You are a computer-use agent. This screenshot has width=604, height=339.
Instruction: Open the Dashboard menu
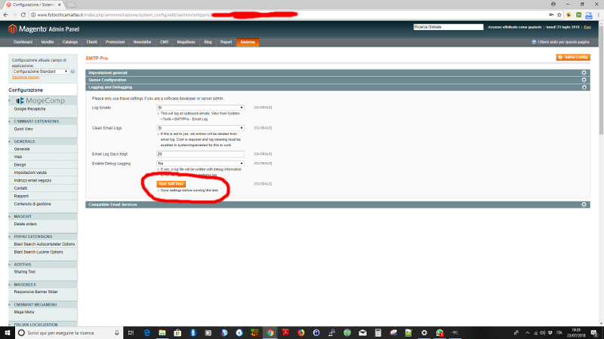pyautogui.click(x=23, y=42)
